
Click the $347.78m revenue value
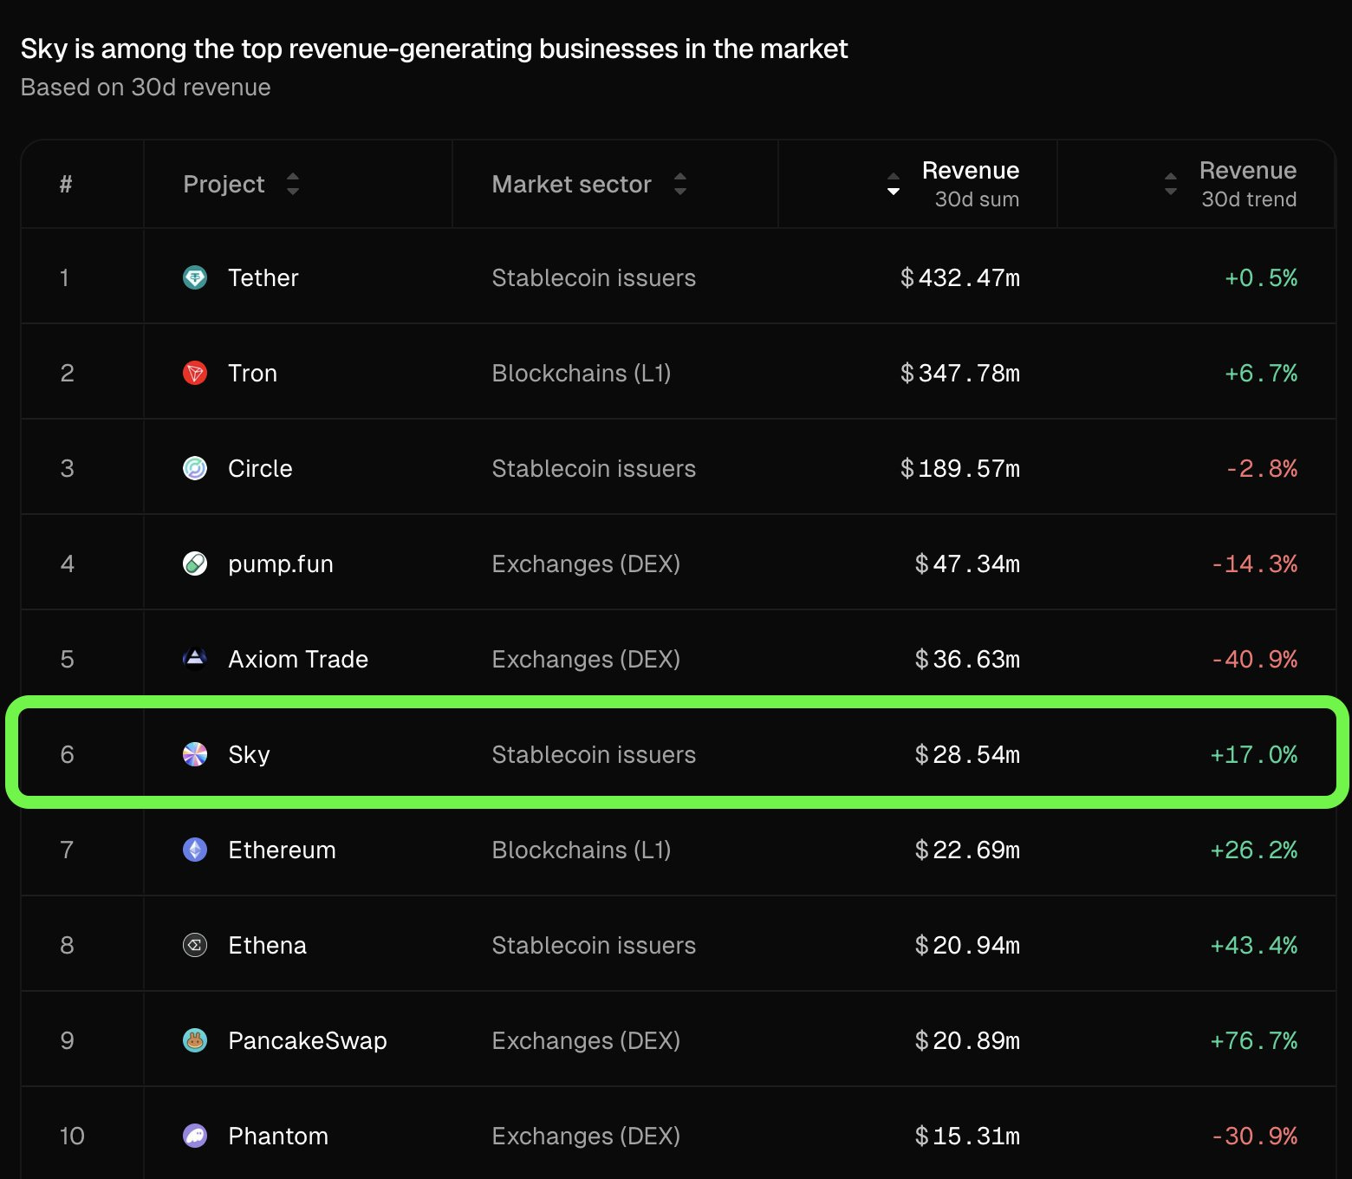(960, 373)
